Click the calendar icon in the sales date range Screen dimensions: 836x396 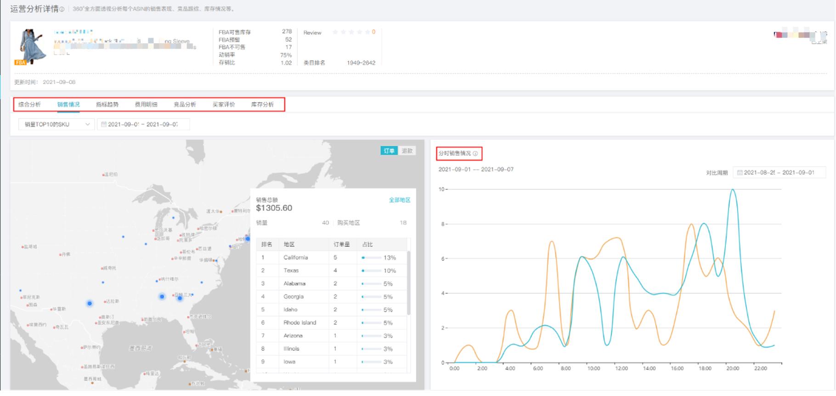pyautogui.click(x=104, y=124)
